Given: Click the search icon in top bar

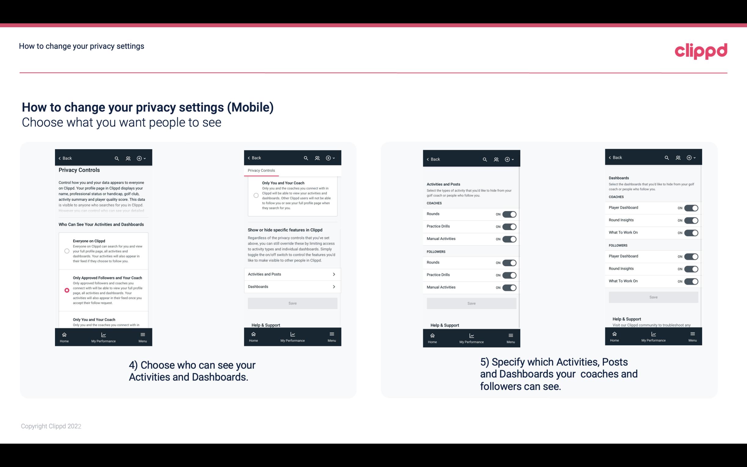Looking at the screenshot, I should coord(116,158).
